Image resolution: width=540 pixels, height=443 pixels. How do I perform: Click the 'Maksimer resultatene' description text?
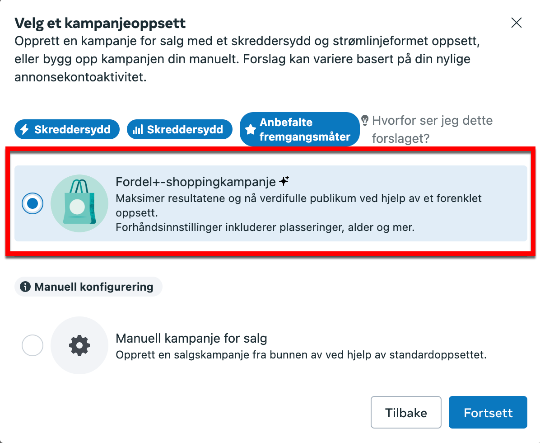click(298, 198)
